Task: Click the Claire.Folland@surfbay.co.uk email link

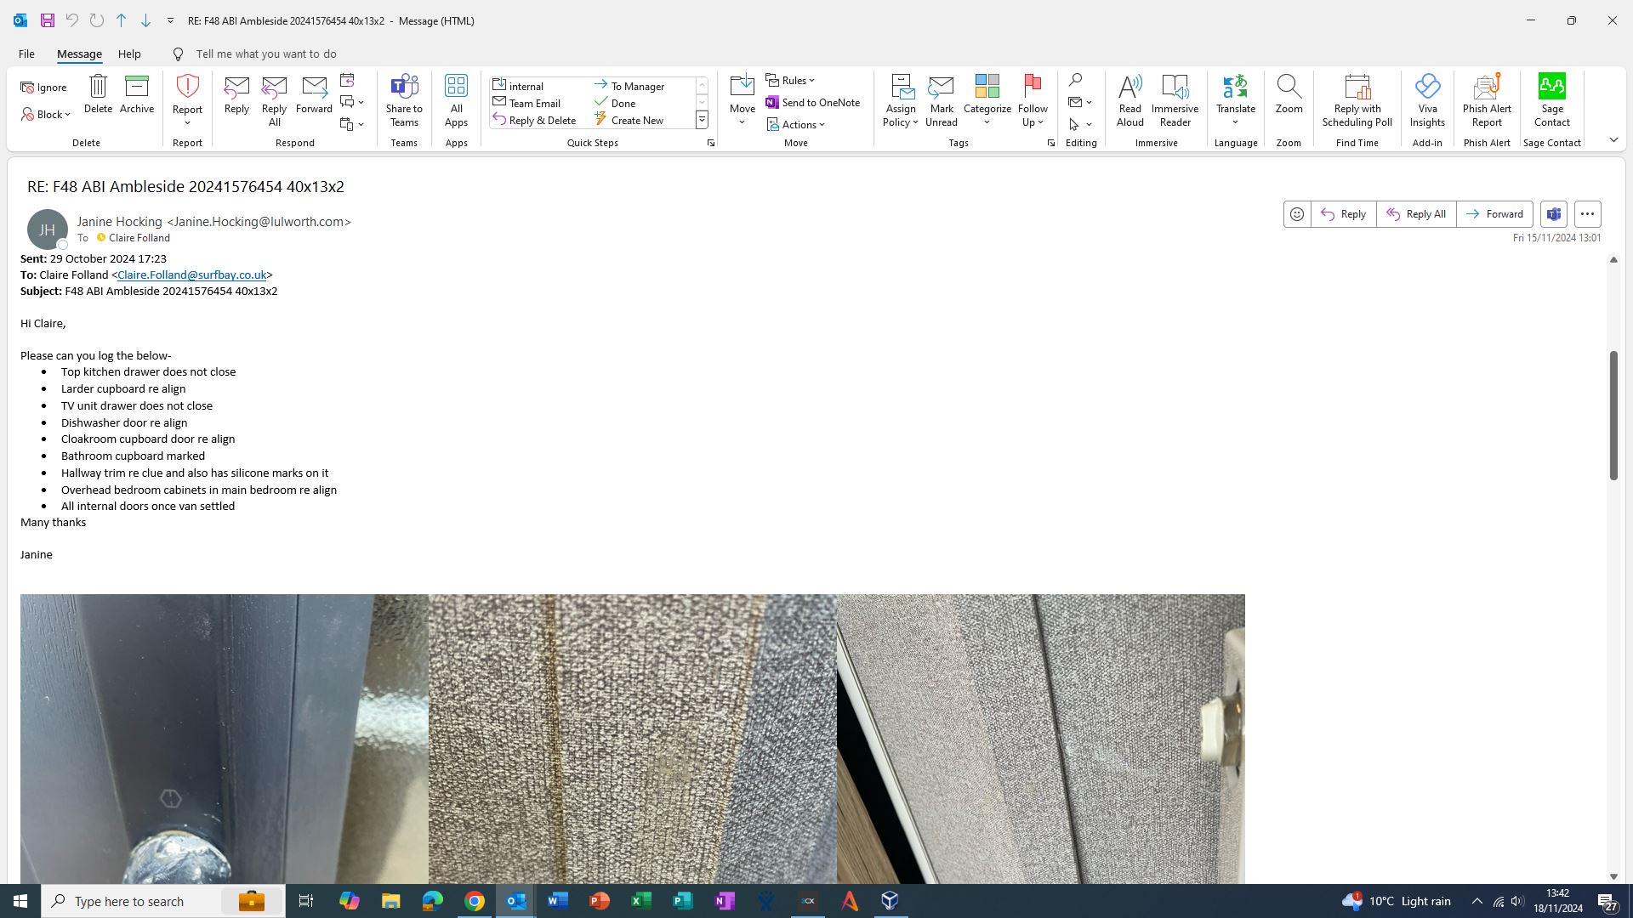Action: tap(191, 275)
